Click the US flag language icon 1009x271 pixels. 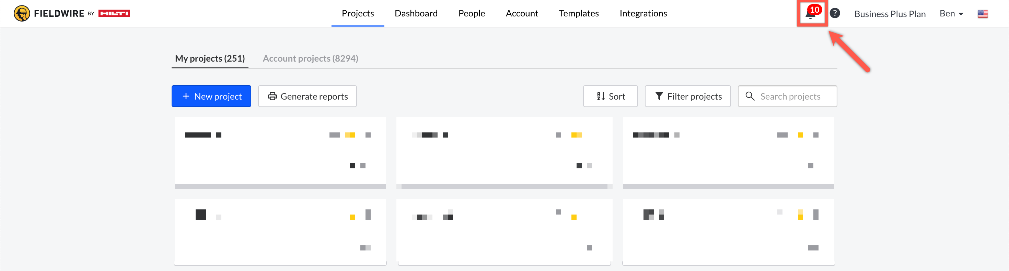[x=982, y=14]
